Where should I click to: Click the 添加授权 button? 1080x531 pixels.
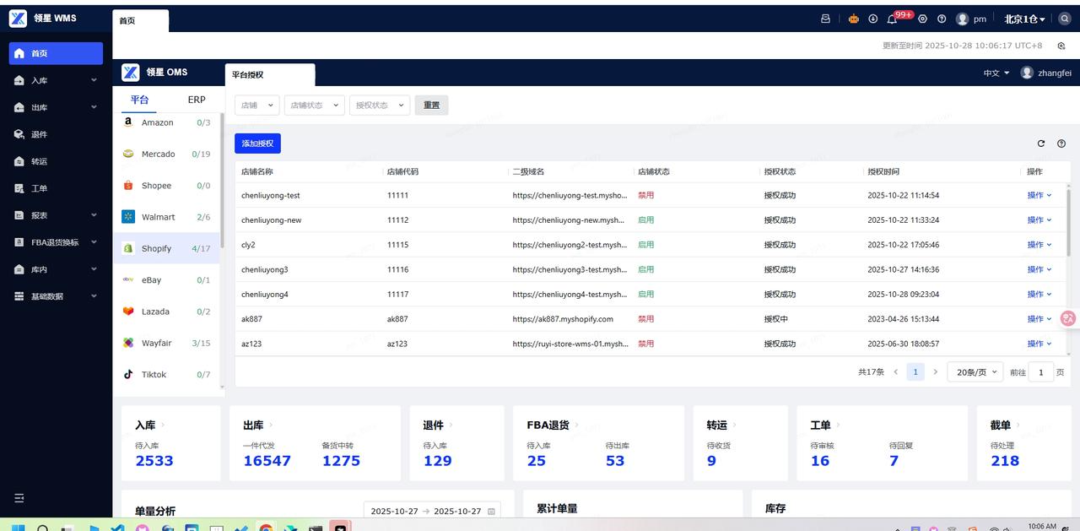tap(257, 144)
